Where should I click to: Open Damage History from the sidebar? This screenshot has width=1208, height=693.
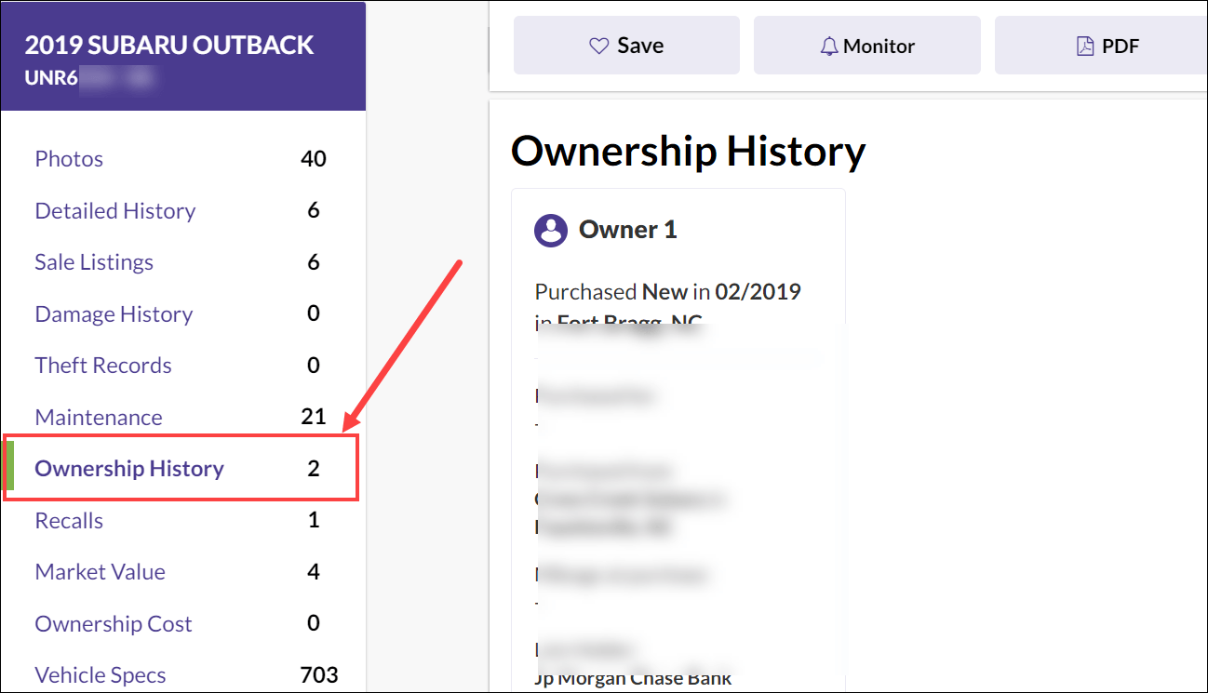pos(113,313)
